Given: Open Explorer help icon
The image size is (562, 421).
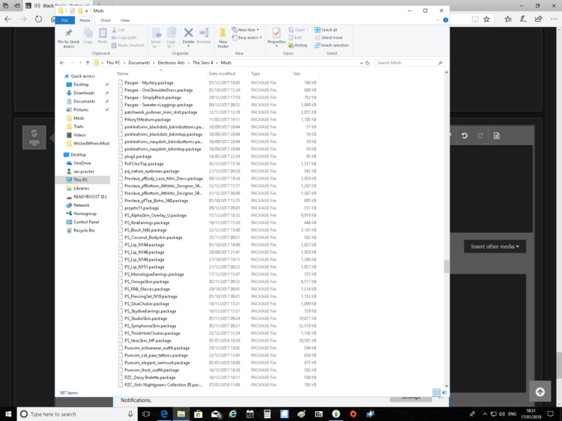Looking at the screenshot, I should [446, 20].
